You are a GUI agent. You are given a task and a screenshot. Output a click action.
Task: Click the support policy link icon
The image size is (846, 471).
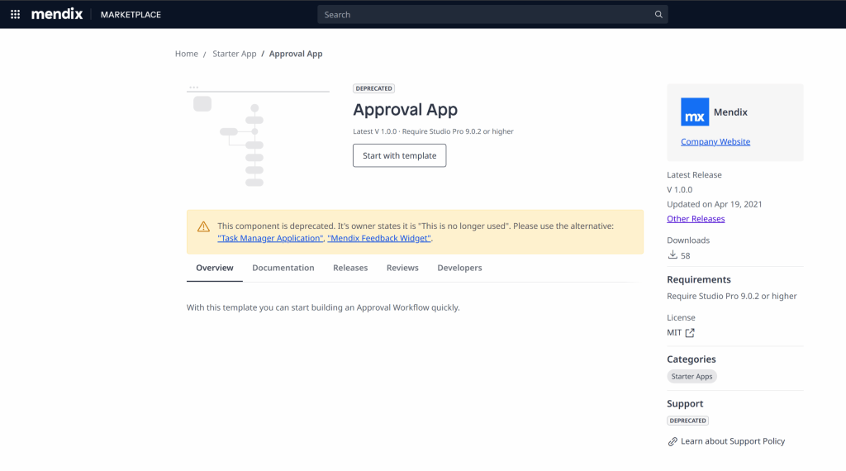673,441
